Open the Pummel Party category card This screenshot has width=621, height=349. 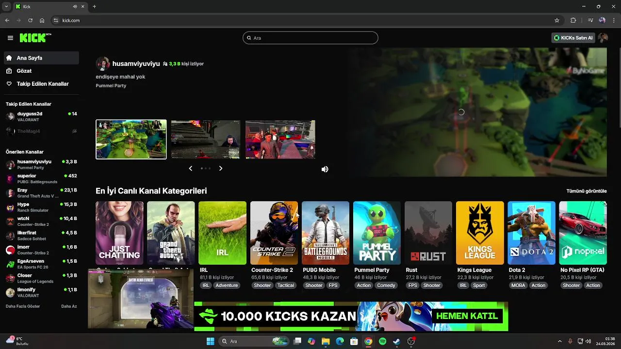pos(377,233)
